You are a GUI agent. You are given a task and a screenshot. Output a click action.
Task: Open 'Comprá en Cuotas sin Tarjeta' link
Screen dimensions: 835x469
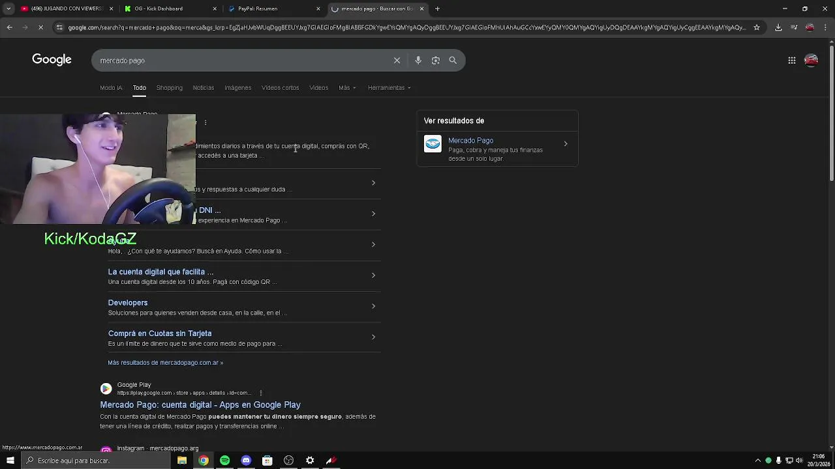click(x=160, y=334)
